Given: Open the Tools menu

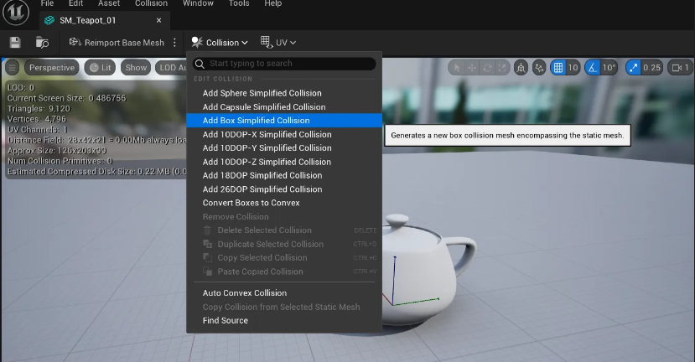Looking at the screenshot, I should click(239, 3).
